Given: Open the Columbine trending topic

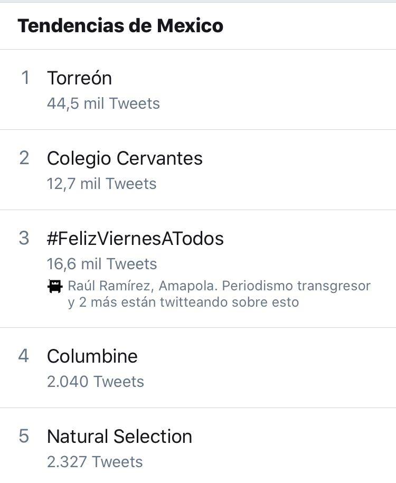Looking at the screenshot, I should pos(92,356).
